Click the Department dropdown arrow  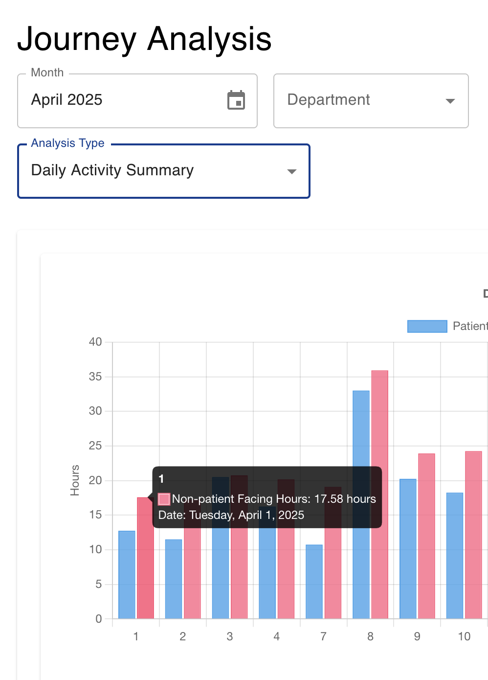pos(450,101)
